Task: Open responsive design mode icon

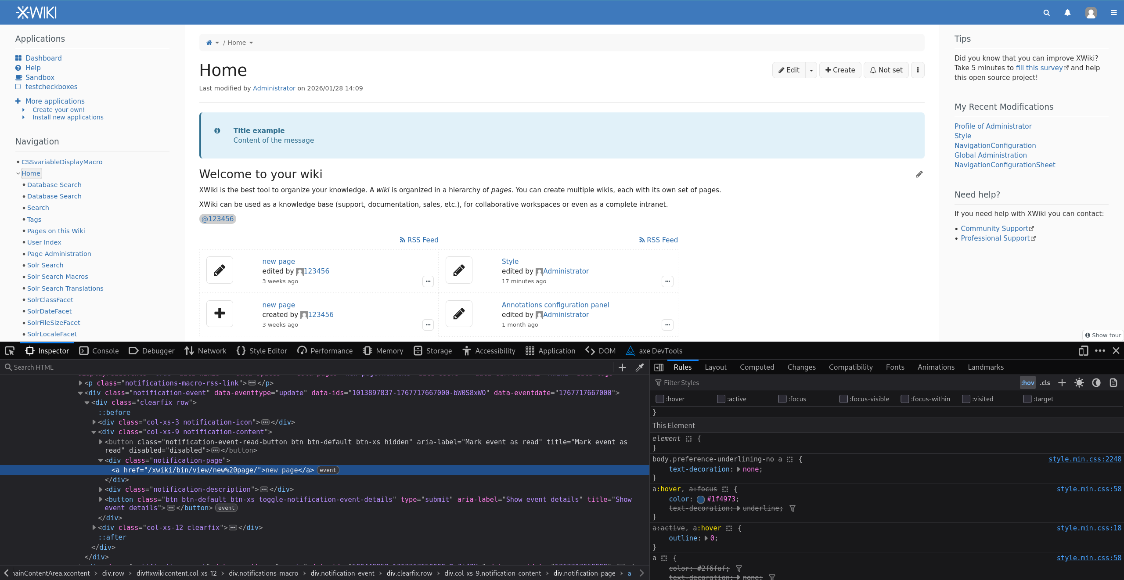Action: click(x=1083, y=351)
